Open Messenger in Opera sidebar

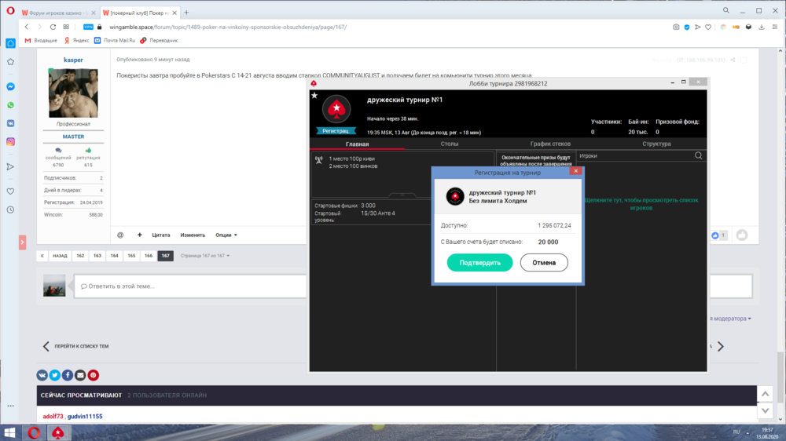coord(11,86)
